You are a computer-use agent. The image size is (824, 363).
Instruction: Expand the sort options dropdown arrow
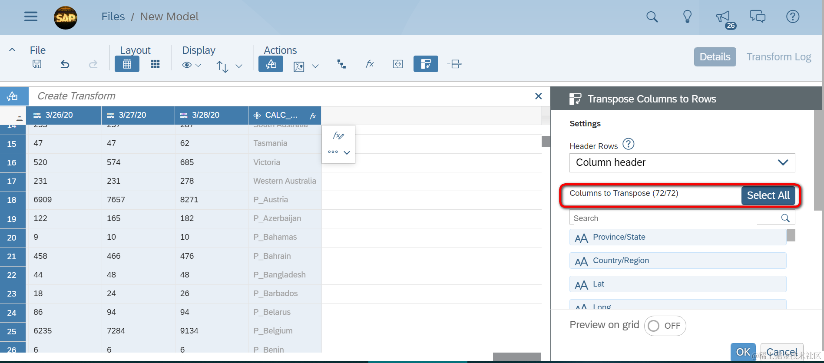tap(239, 66)
